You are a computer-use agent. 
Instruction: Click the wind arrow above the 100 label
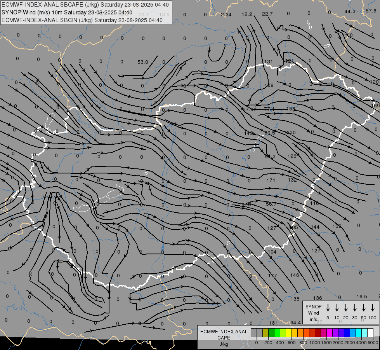(x=373, y=308)
